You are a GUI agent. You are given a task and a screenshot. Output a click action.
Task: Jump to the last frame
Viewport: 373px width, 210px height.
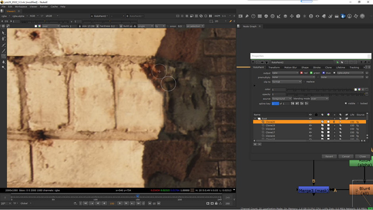coord(139,203)
